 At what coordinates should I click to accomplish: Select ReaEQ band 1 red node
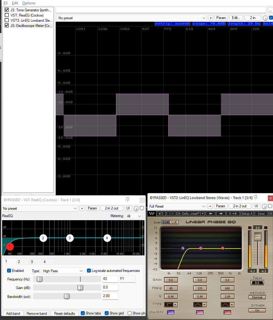point(9,247)
